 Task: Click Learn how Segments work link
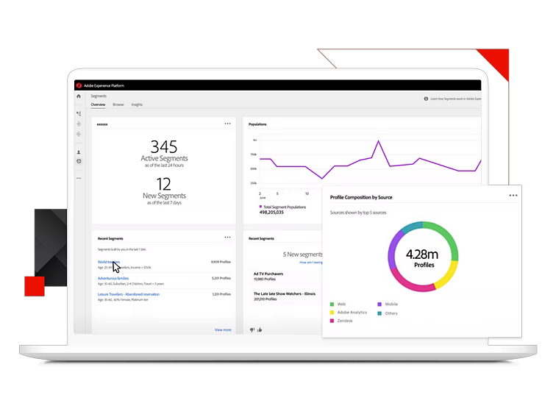pyautogui.click(x=456, y=99)
